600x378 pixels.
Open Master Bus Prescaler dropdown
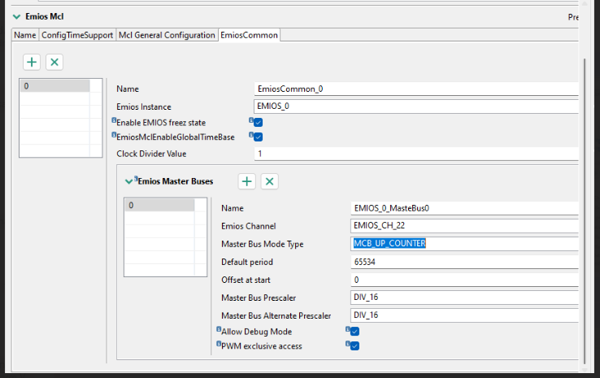tap(463, 298)
